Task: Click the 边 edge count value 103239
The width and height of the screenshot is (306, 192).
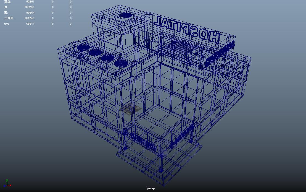Action: tap(29, 7)
